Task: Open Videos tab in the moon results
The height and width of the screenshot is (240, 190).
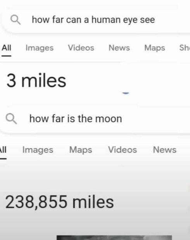Action: click(x=123, y=150)
